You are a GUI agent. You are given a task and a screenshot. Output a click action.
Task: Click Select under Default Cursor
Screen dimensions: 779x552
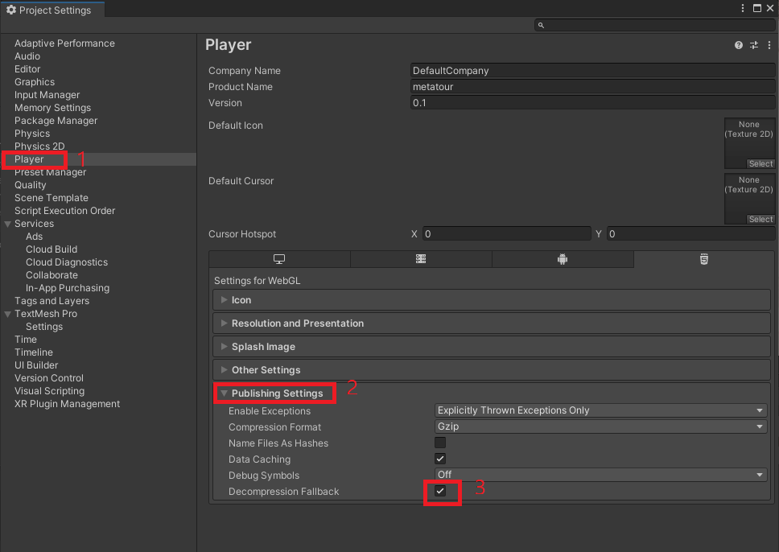coord(760,219)
